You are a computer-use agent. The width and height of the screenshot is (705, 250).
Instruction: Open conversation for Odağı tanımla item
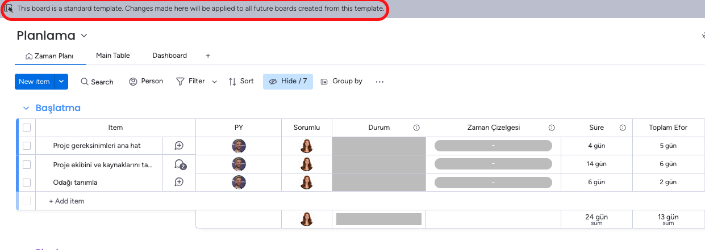pos(179,182)
